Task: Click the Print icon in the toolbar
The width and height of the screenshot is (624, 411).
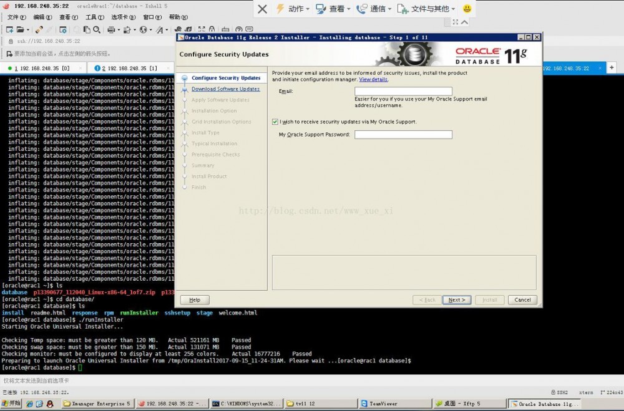Action: coord(110,29)
